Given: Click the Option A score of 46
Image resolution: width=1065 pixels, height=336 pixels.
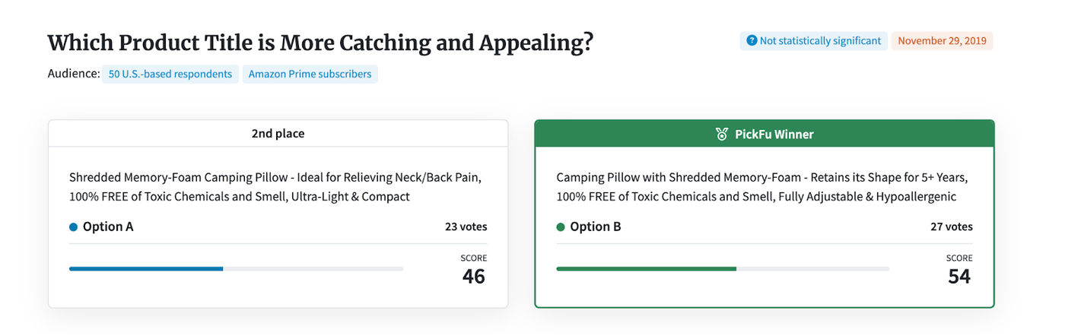Looking at the screenshot, I should (x=473, y=276).
